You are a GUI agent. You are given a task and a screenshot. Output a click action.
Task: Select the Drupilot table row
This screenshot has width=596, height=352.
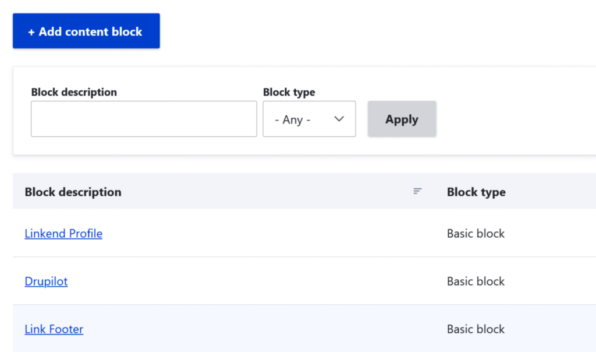[262, 281]
